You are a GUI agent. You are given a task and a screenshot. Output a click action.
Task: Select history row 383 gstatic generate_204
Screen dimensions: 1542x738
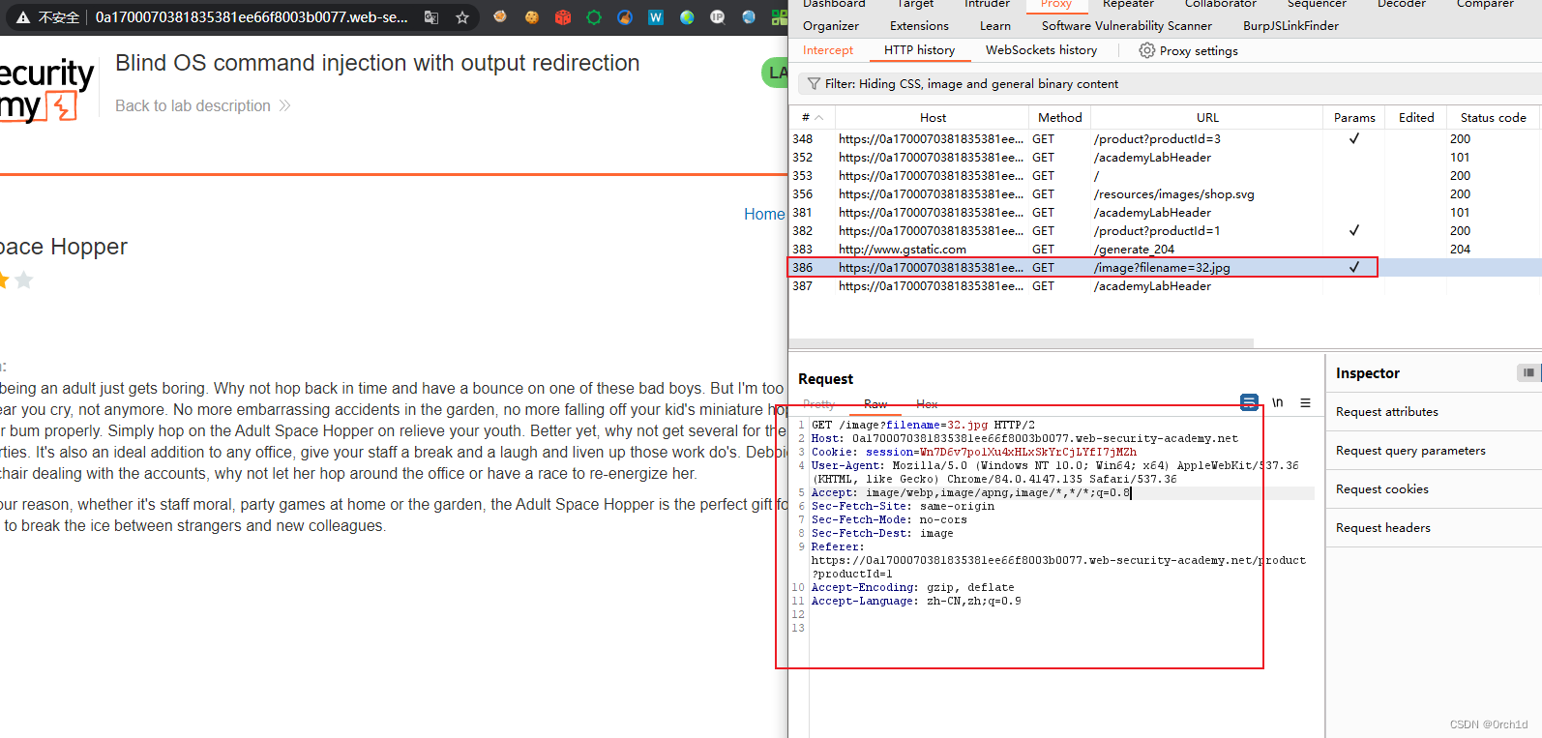click(1165, 250)
